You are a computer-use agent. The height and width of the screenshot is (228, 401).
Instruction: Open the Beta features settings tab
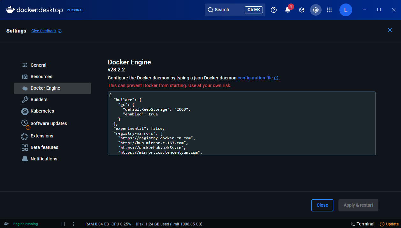53,147
